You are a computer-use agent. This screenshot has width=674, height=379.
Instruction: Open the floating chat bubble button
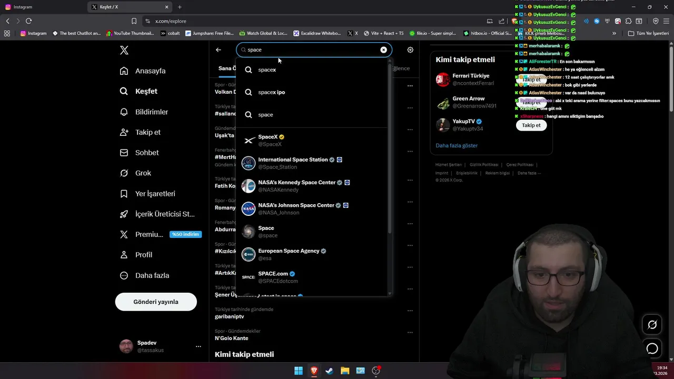click(652, 348)
